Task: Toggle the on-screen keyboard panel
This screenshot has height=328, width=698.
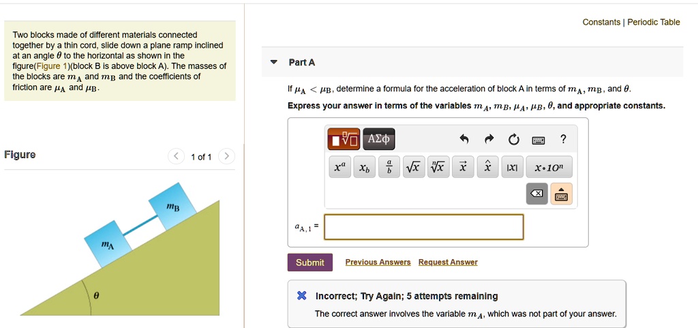Action: pyautogui.click(x=562, y=194)
